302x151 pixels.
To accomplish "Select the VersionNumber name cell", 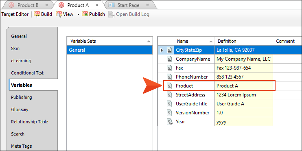I will pos(194,113).
